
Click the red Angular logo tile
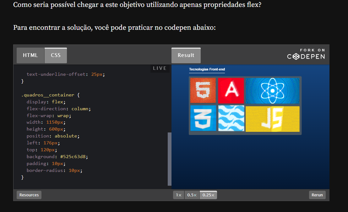[x=231, y=90]
